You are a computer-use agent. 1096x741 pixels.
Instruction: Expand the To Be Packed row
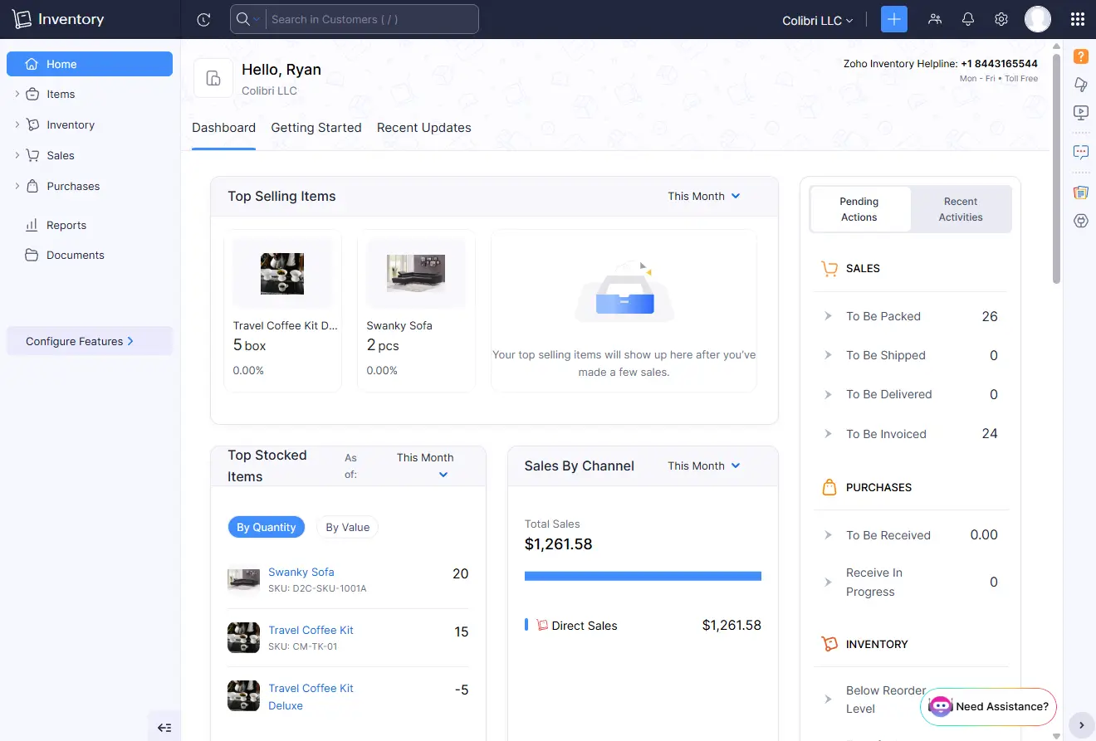[827, 316]
